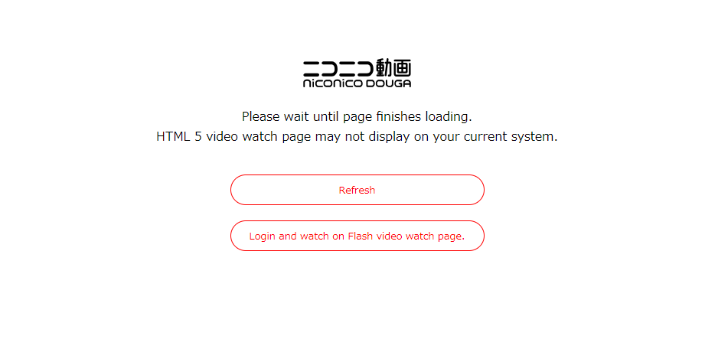Click the 動画 kanji in the logo
Viewport: 705px width, 362px height.
point(393,67)
